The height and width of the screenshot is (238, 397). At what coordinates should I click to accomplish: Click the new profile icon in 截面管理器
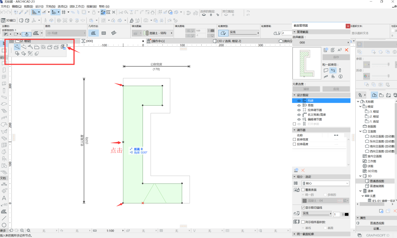click(x=326, y=50)
